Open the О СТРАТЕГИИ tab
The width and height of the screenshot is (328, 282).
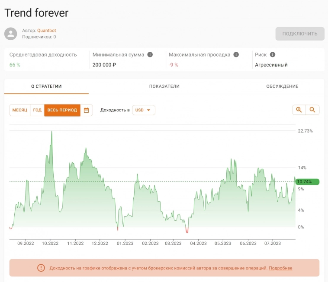[46, 86]
